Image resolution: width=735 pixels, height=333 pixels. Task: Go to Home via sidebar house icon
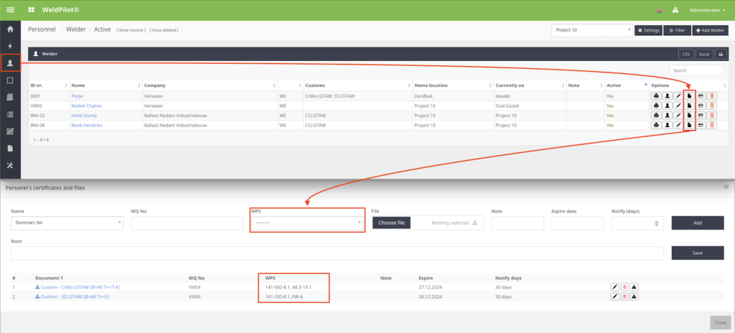pos(10,29)
